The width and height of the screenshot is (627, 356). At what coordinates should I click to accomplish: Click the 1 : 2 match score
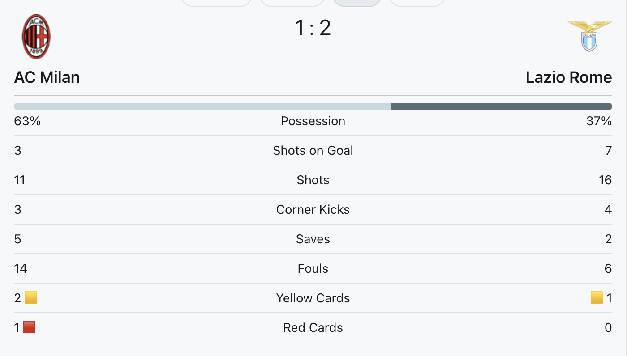click(x=313, y=28)
